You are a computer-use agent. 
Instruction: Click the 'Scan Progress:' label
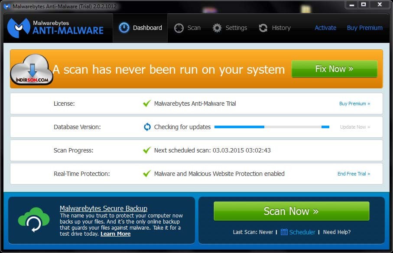click(x=73, y=150)
